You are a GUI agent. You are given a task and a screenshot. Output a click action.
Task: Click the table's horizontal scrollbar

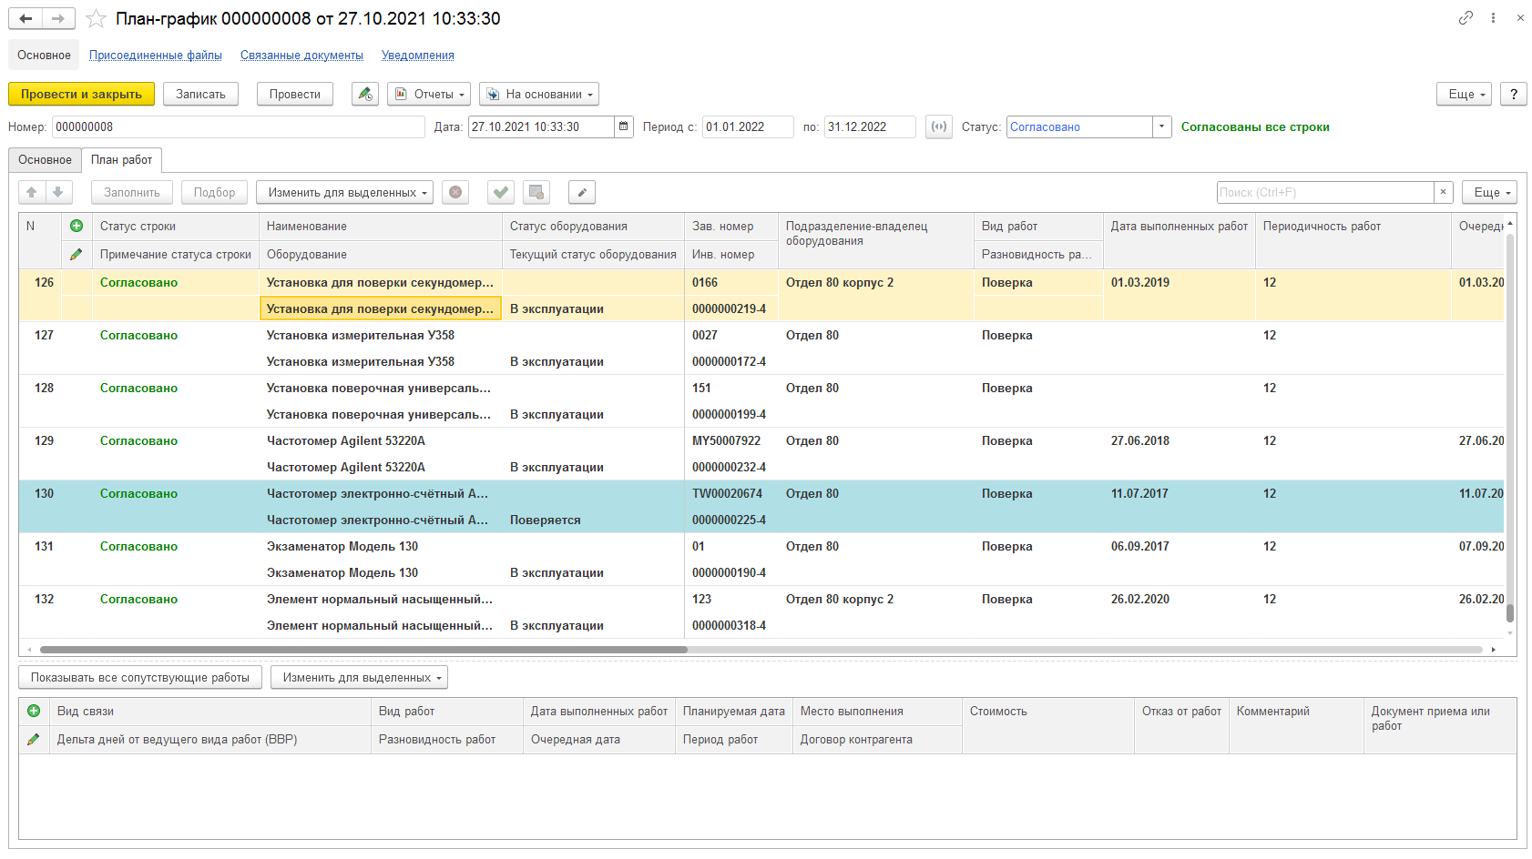click(x=364, y=650)
